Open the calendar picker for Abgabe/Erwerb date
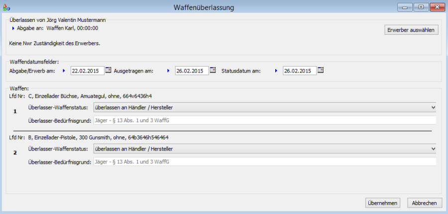 click(109, 71)
